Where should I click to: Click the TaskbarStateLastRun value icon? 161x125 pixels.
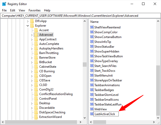coord(92,104)
